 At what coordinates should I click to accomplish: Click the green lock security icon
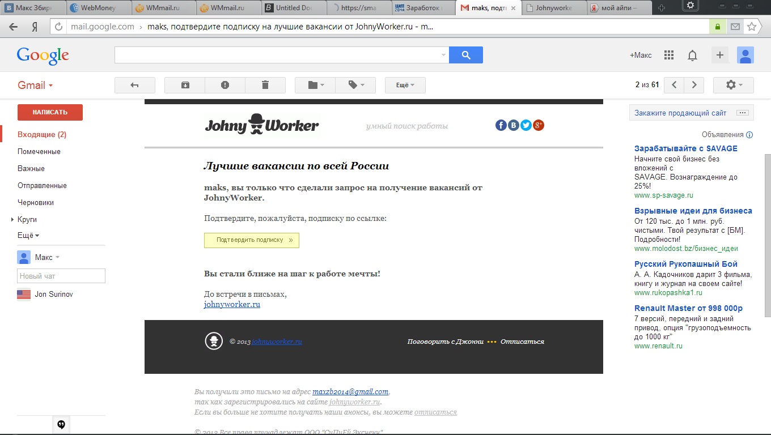pyautogui.click(x=718, y=27)
